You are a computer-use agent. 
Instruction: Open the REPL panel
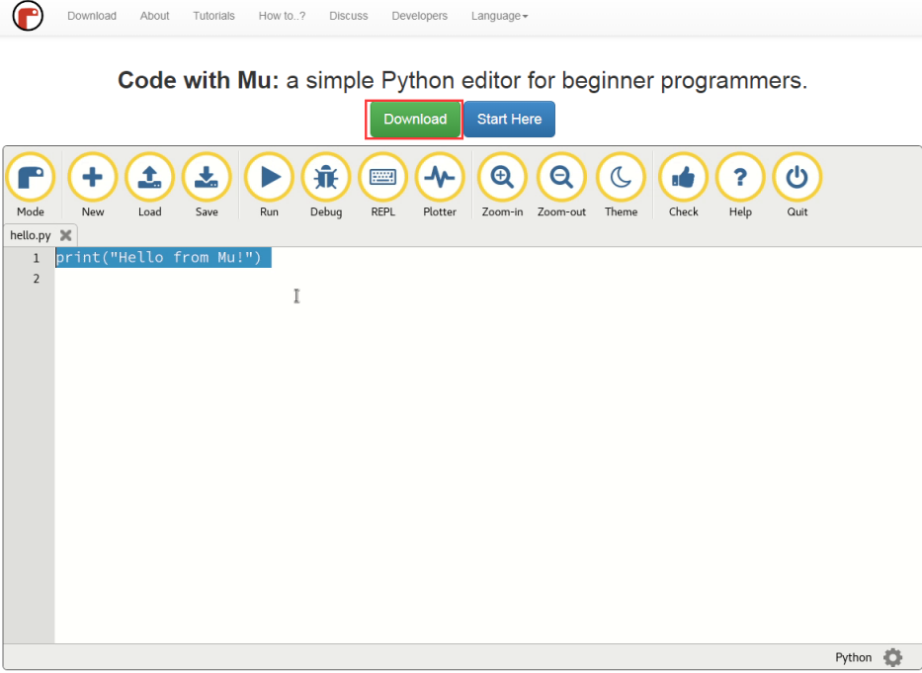pos(382,177)
